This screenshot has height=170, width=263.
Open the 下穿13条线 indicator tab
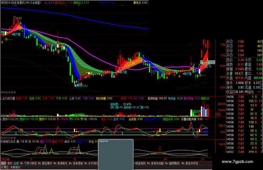coord(28,163)
